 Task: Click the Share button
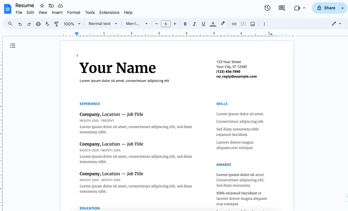(x=326, y=8)
